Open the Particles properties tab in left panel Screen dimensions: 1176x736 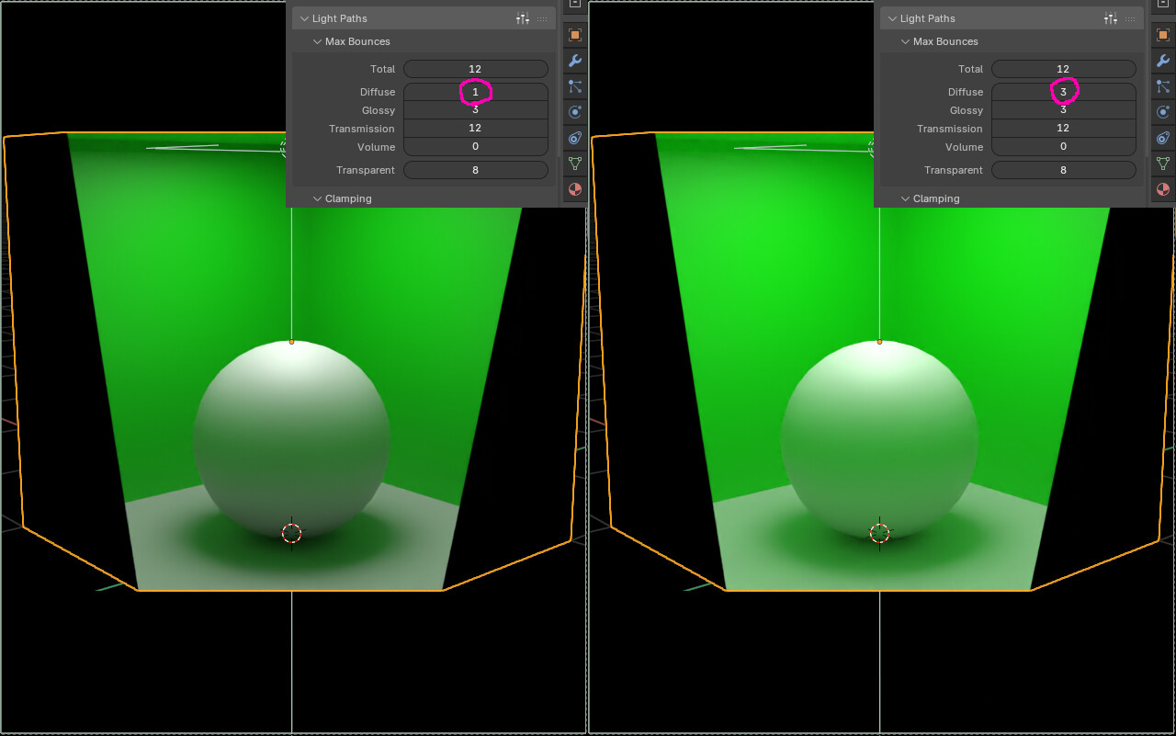(575, 86)
